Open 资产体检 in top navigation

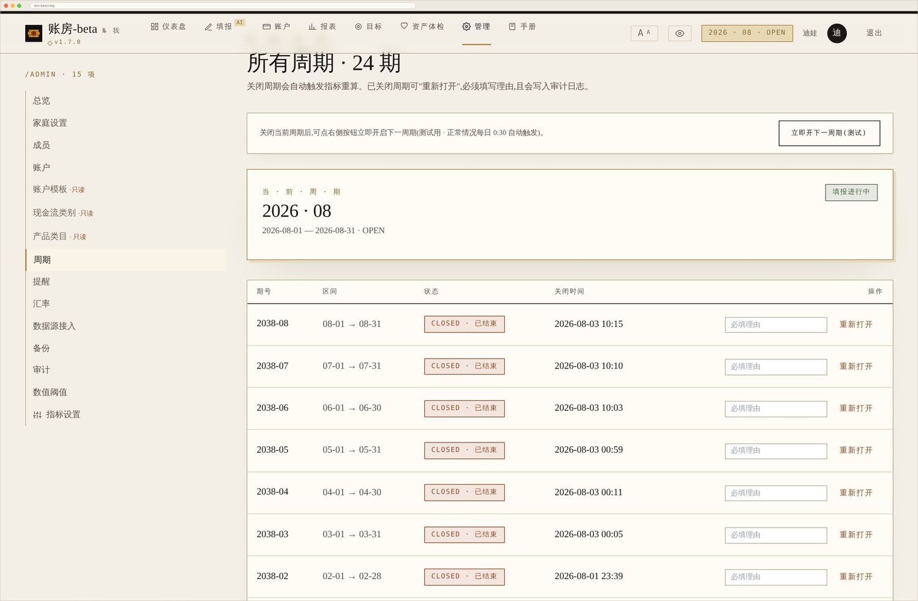pos(422,26)
